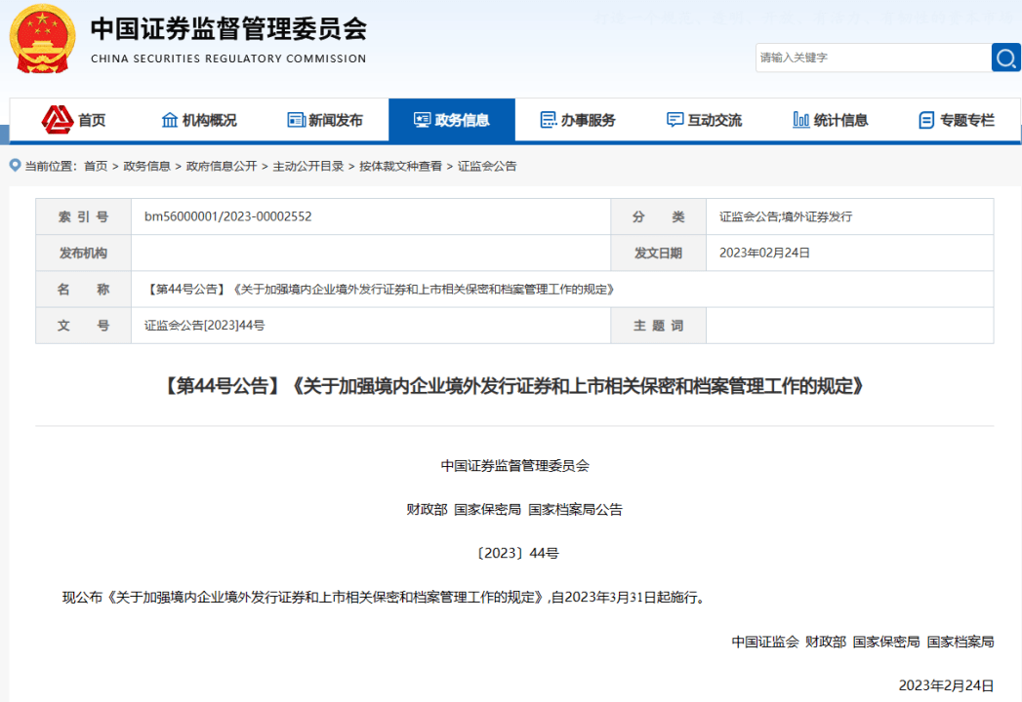The image size is (1022, 702).
Task: Click the signature line 中国证监会 财政部
Action: pyautogui.click(x=862, y=643)
